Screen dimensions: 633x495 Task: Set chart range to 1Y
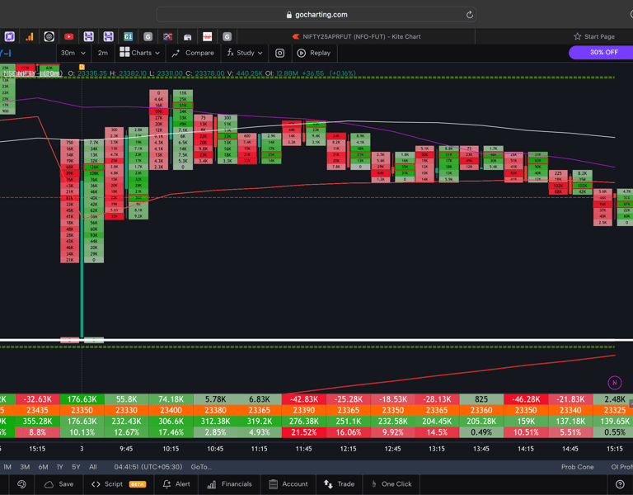[x=59, y=467]
